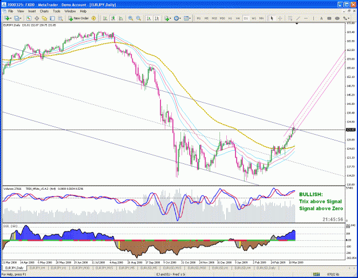Viewport: 358px width, 278px height.
Task: Select the vertical line tool
Action: 313,18
